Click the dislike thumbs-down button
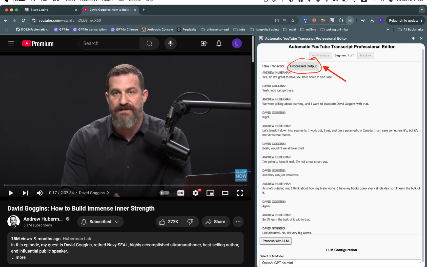 (x=190, y=222)
